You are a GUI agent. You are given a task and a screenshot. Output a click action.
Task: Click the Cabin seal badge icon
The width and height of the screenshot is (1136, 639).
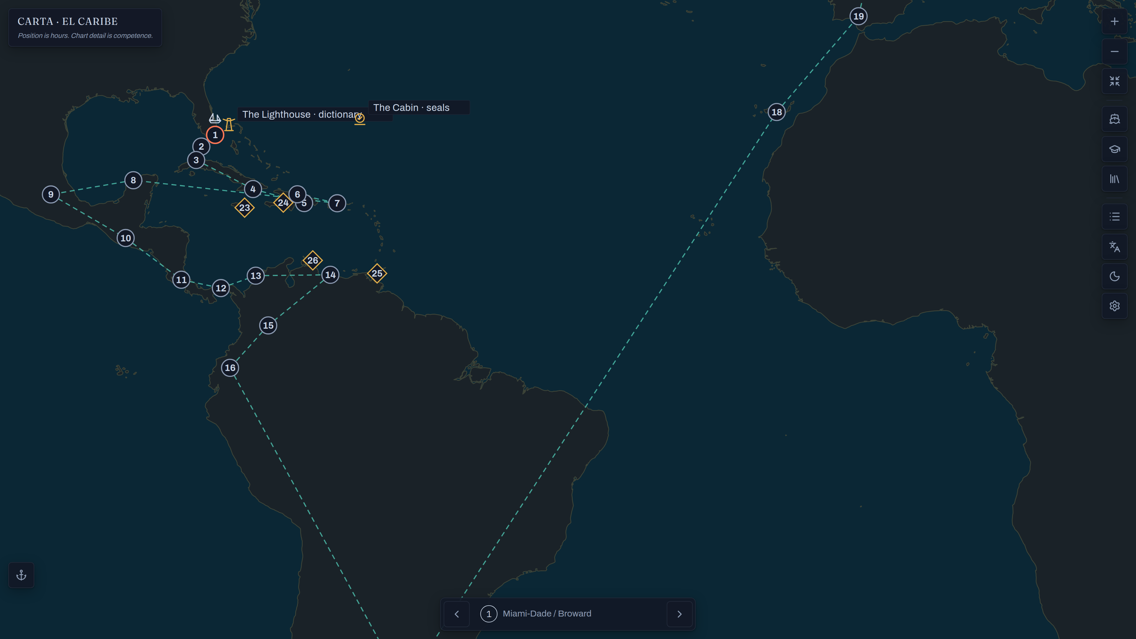360,119
